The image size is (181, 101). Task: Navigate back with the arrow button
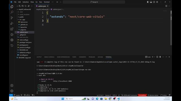57,2
